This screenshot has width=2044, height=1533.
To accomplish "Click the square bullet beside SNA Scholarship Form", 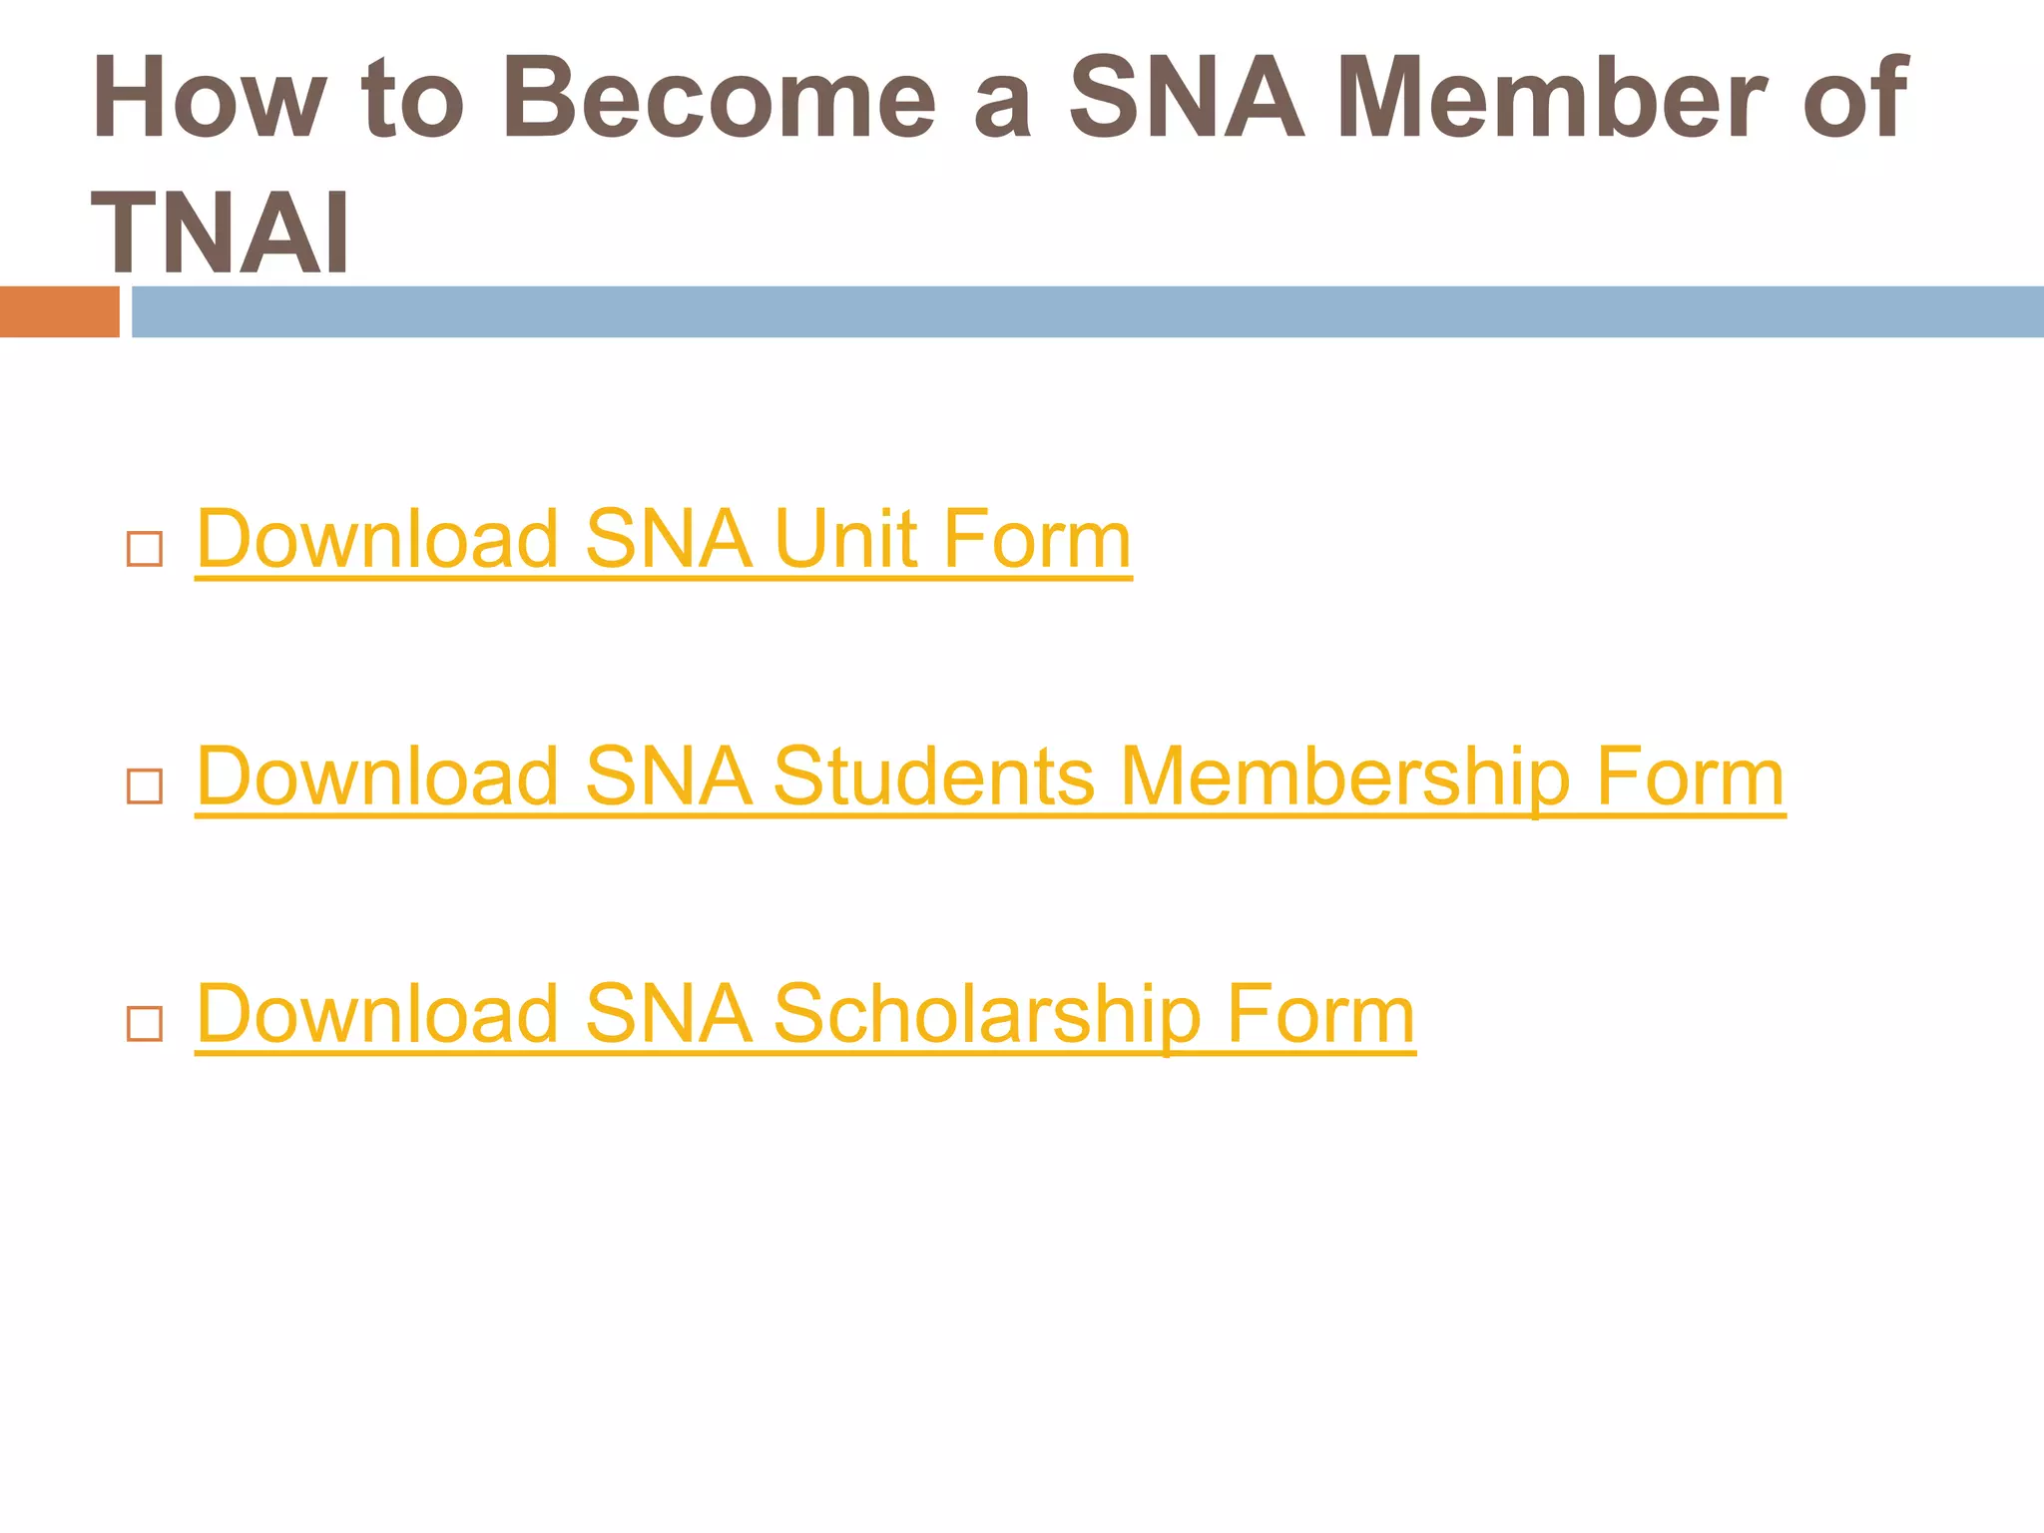I will [145, 1025].
